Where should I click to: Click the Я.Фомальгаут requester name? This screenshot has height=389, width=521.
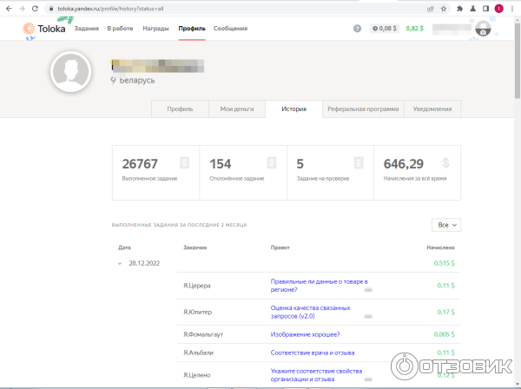pyautogui.click(x=203, y=334)
